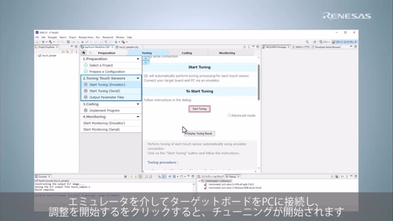Click the Navigate menu
The height and width of the screenshot is (221, 393).
(x=52, y=37)
